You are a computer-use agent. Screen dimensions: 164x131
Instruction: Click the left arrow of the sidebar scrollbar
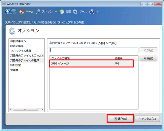coord(11,110)
